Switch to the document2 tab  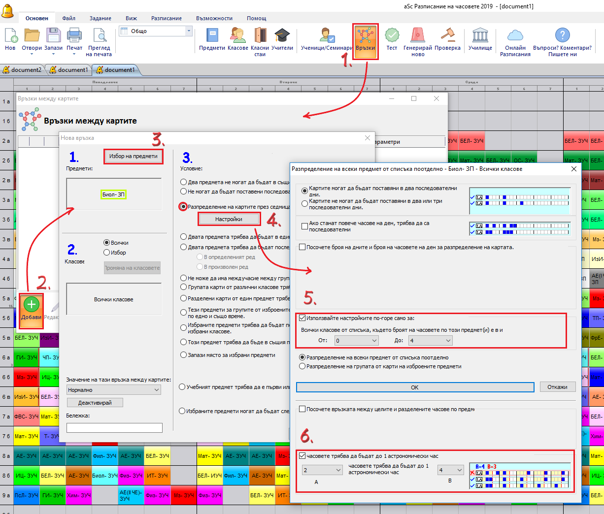coord(23,70)
